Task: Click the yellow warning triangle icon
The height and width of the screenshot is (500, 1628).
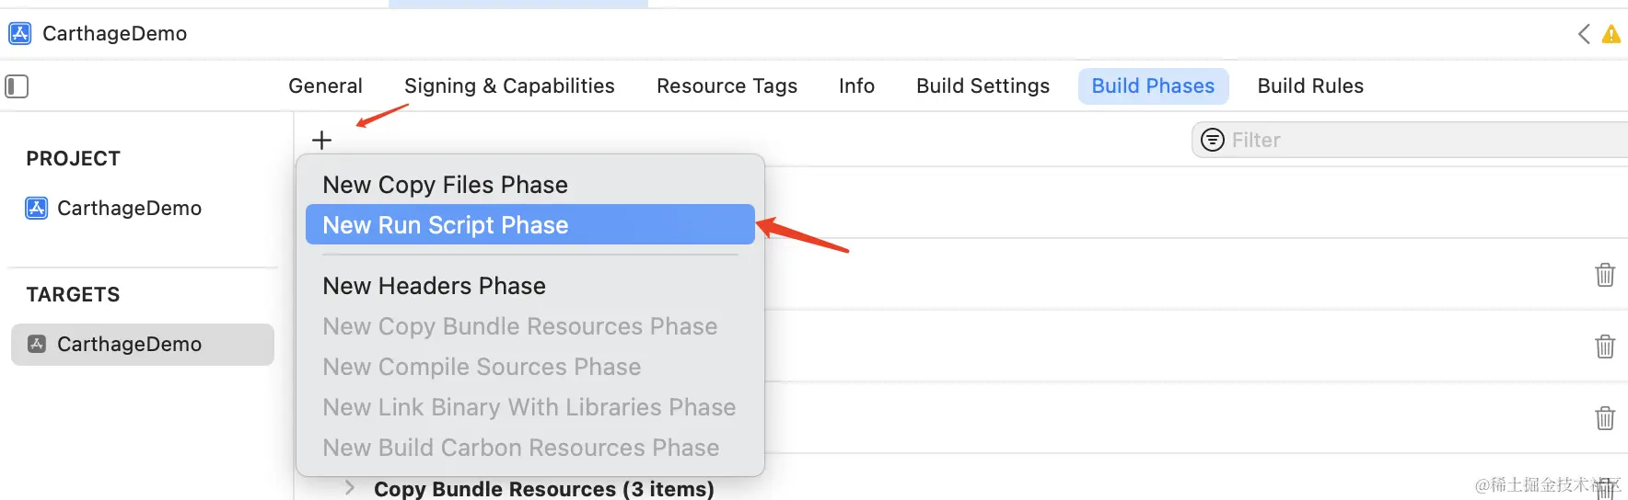Action: pos(1611,35)
